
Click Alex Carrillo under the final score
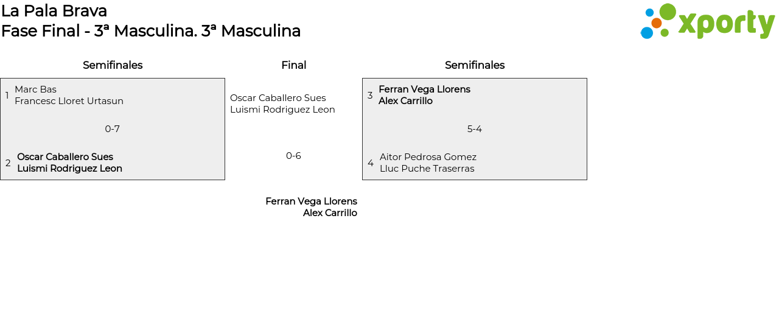330,213
